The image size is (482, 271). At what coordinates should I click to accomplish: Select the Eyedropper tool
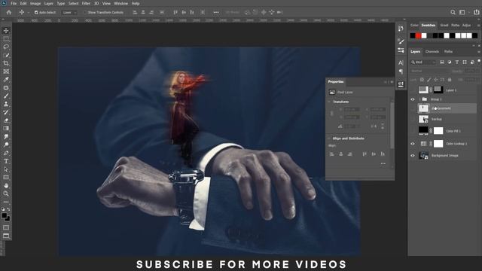click(x=6, y=80)
